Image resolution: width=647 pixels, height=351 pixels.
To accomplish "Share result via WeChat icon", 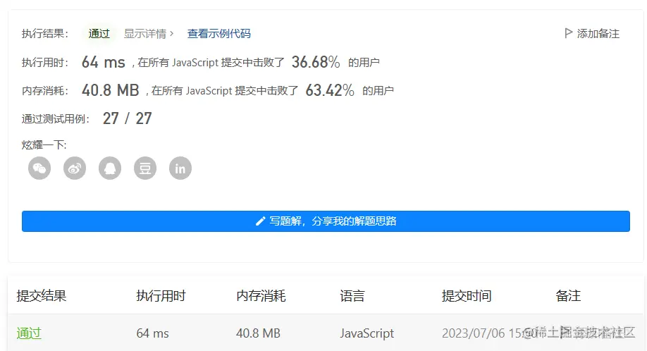I will (39, 168).
